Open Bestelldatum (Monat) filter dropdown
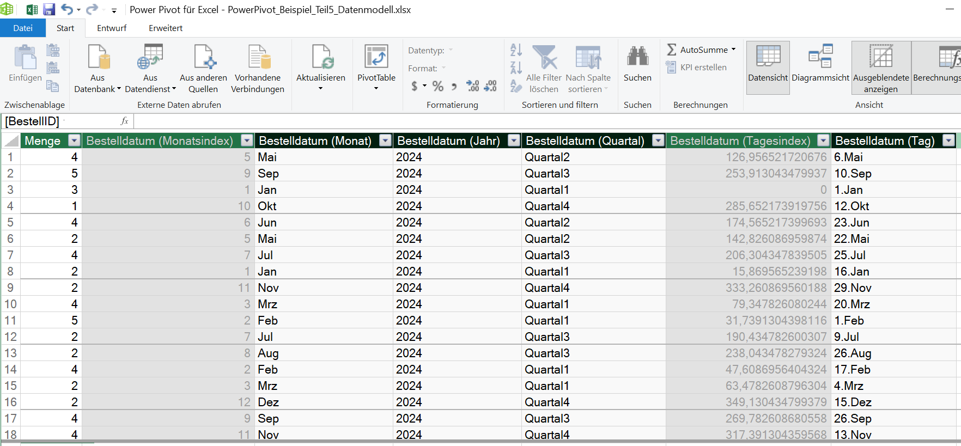Screen dimensions: 961x446 [x=385, y=140]
